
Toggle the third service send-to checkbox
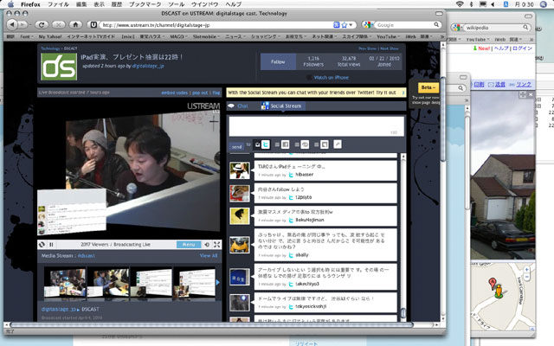click(297, 144)
